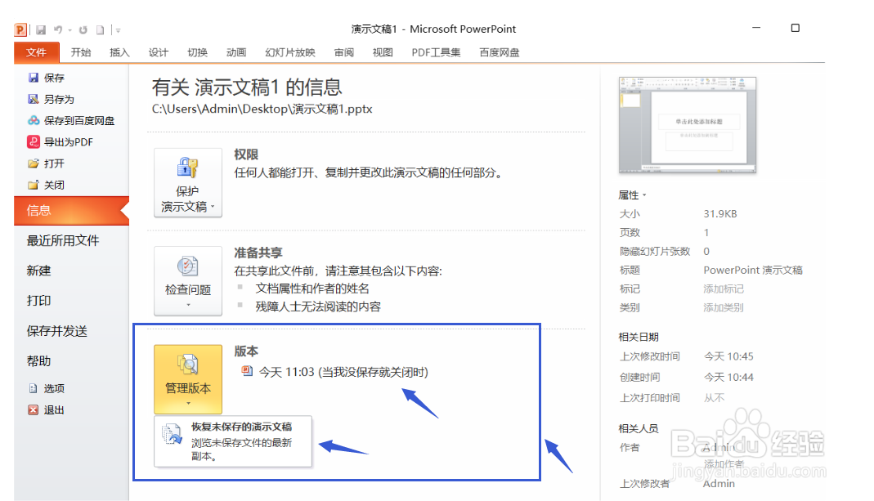The width and height of the screenshot is (874, 501).
Task: Switch to the 切换 ribbon tab
Action: [197, 52]
